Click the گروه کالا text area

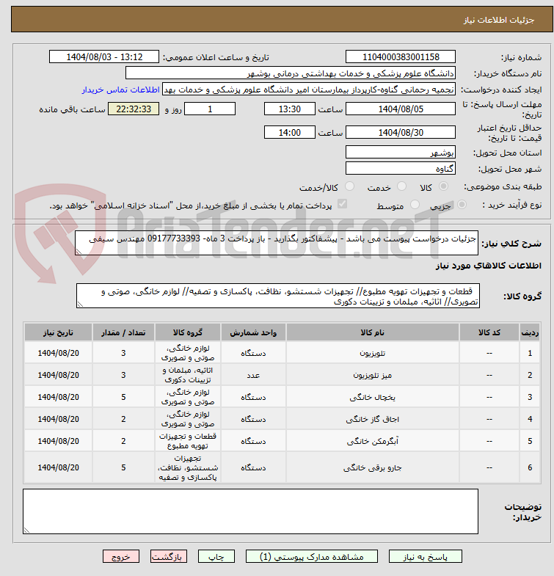click(278, 296)
